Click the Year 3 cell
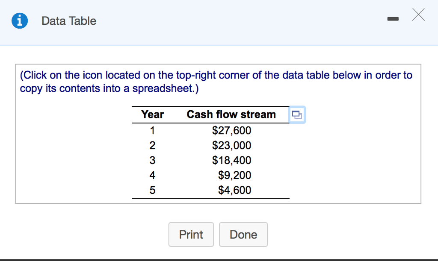 [x=152, y=160]
